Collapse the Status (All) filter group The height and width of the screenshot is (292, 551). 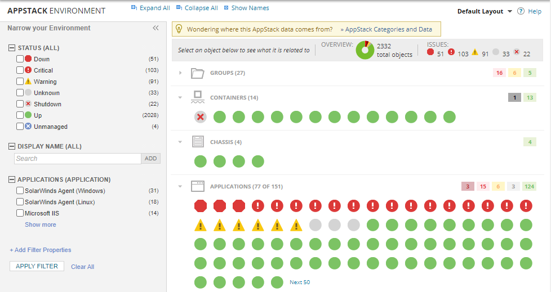click(x=12, y=48)
